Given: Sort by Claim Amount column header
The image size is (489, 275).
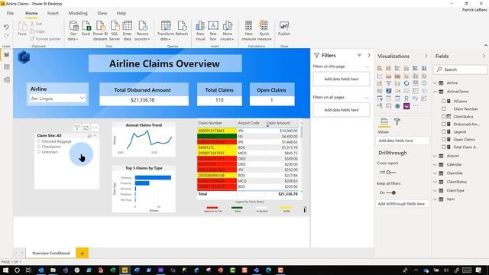Looking at the screenshot, I should pyautogui.click(x=278, y=123).
